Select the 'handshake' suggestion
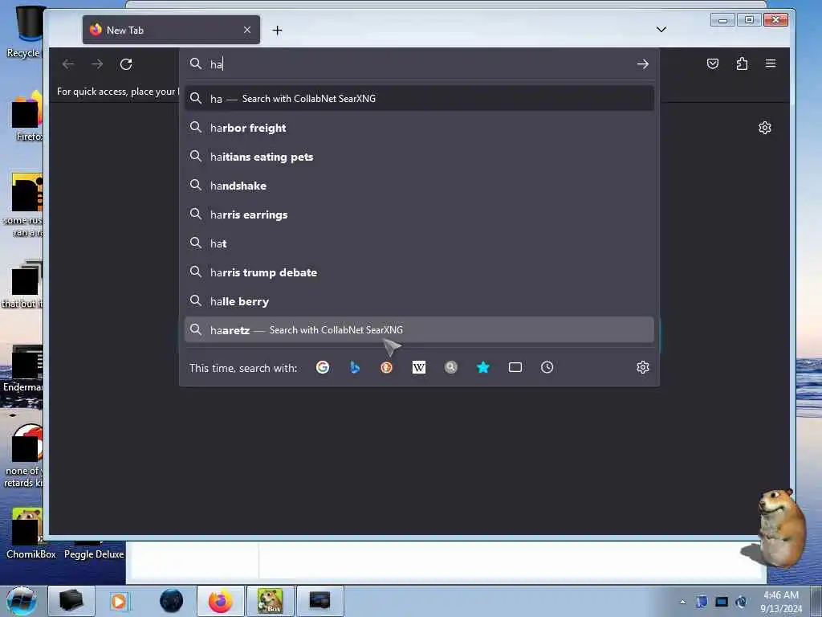This screenshot has width=822, height=617. (419, 186)
